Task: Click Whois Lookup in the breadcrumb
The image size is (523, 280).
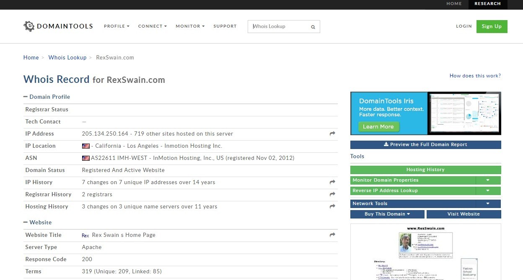Action: [x=67, y=57]
